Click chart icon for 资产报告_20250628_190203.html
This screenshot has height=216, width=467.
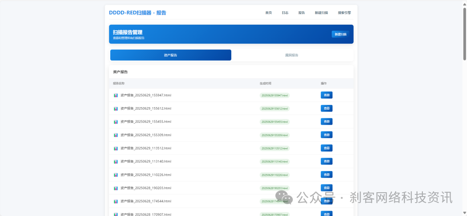[x=116, y=188]
